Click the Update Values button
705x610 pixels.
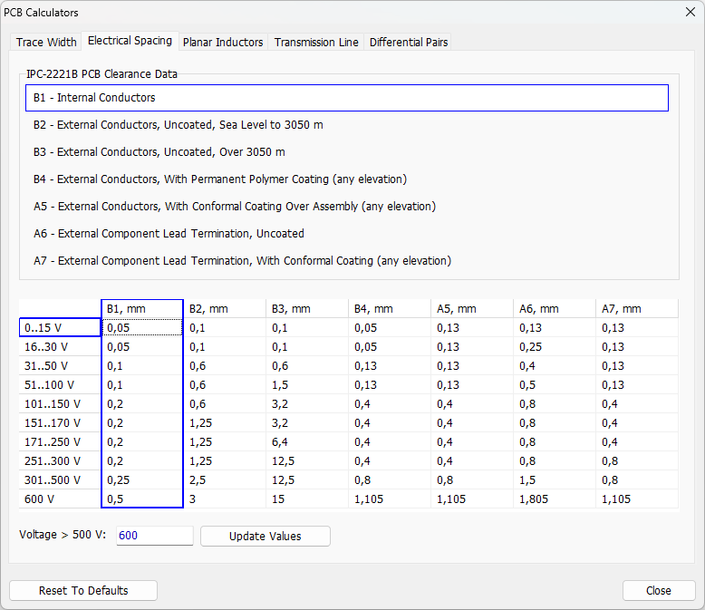pyautogui.click(x=266, y=537)
